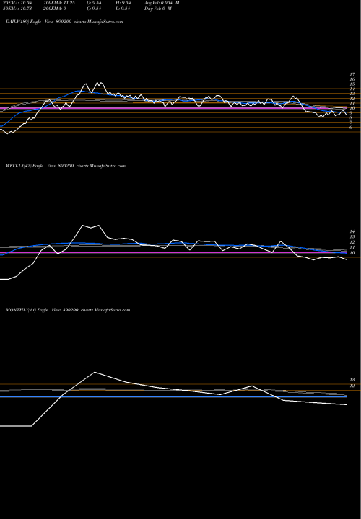Click the 14 label on weekly price axis
The height and width of the screenshot is (519, 361).
click(x=352, y=231)
